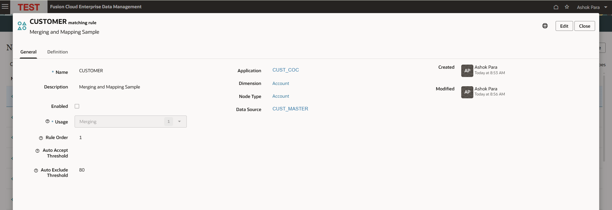Viewport: 612px width, 210px height.
Task: Open the Ashok Para user menu
Action: click(x=592, y=7)
